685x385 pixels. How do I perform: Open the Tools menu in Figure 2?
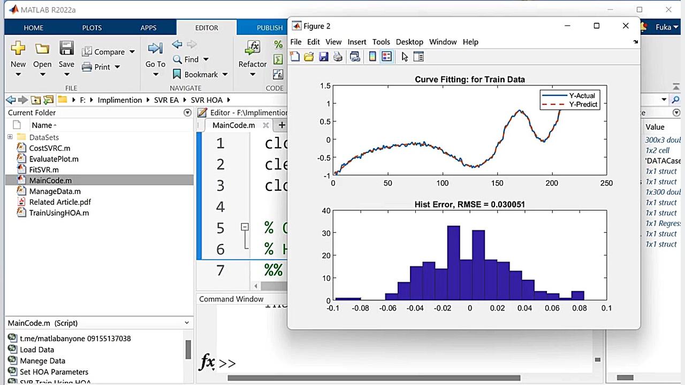[381, 42]
